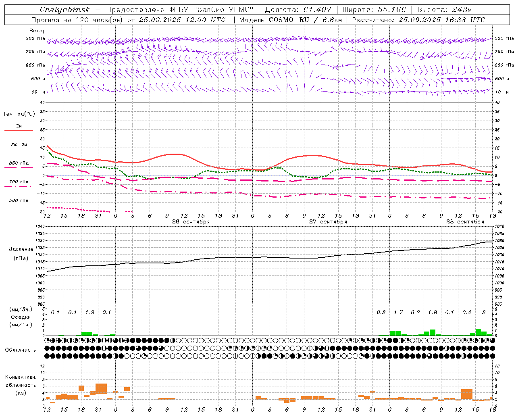Click the Td 2м dew point legend entry

click(x=19, y=144)
